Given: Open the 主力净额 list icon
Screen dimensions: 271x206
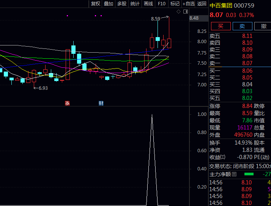Looking at the screenshot, I should [234, 174].
